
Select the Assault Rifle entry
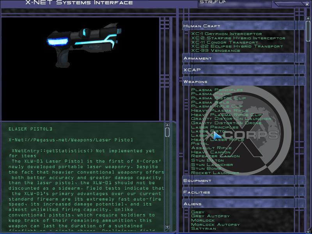[211, 148]
